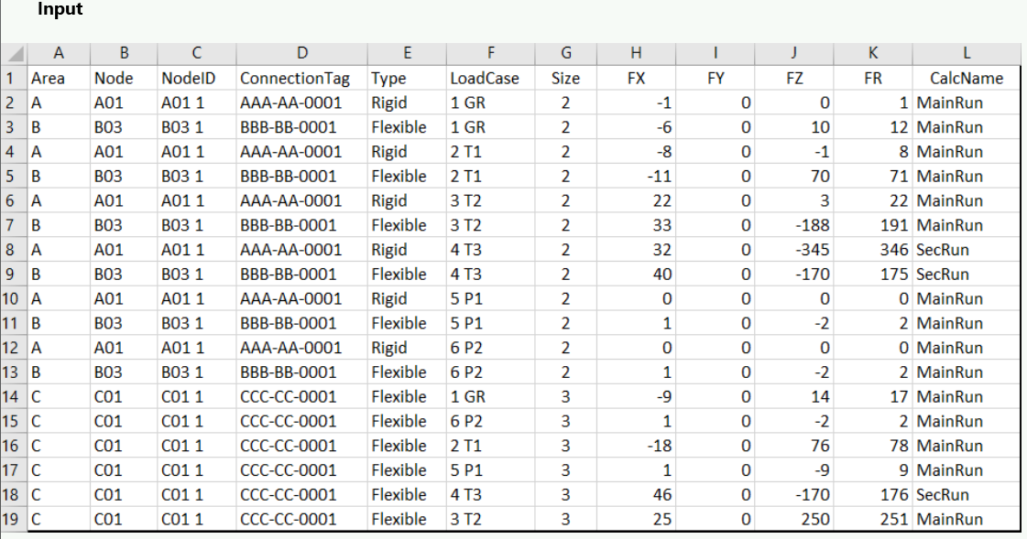Click the SecRun cell in row 18
This screenshot has height=539, width=1027.
pyautogui.click(x=967, y=495)
